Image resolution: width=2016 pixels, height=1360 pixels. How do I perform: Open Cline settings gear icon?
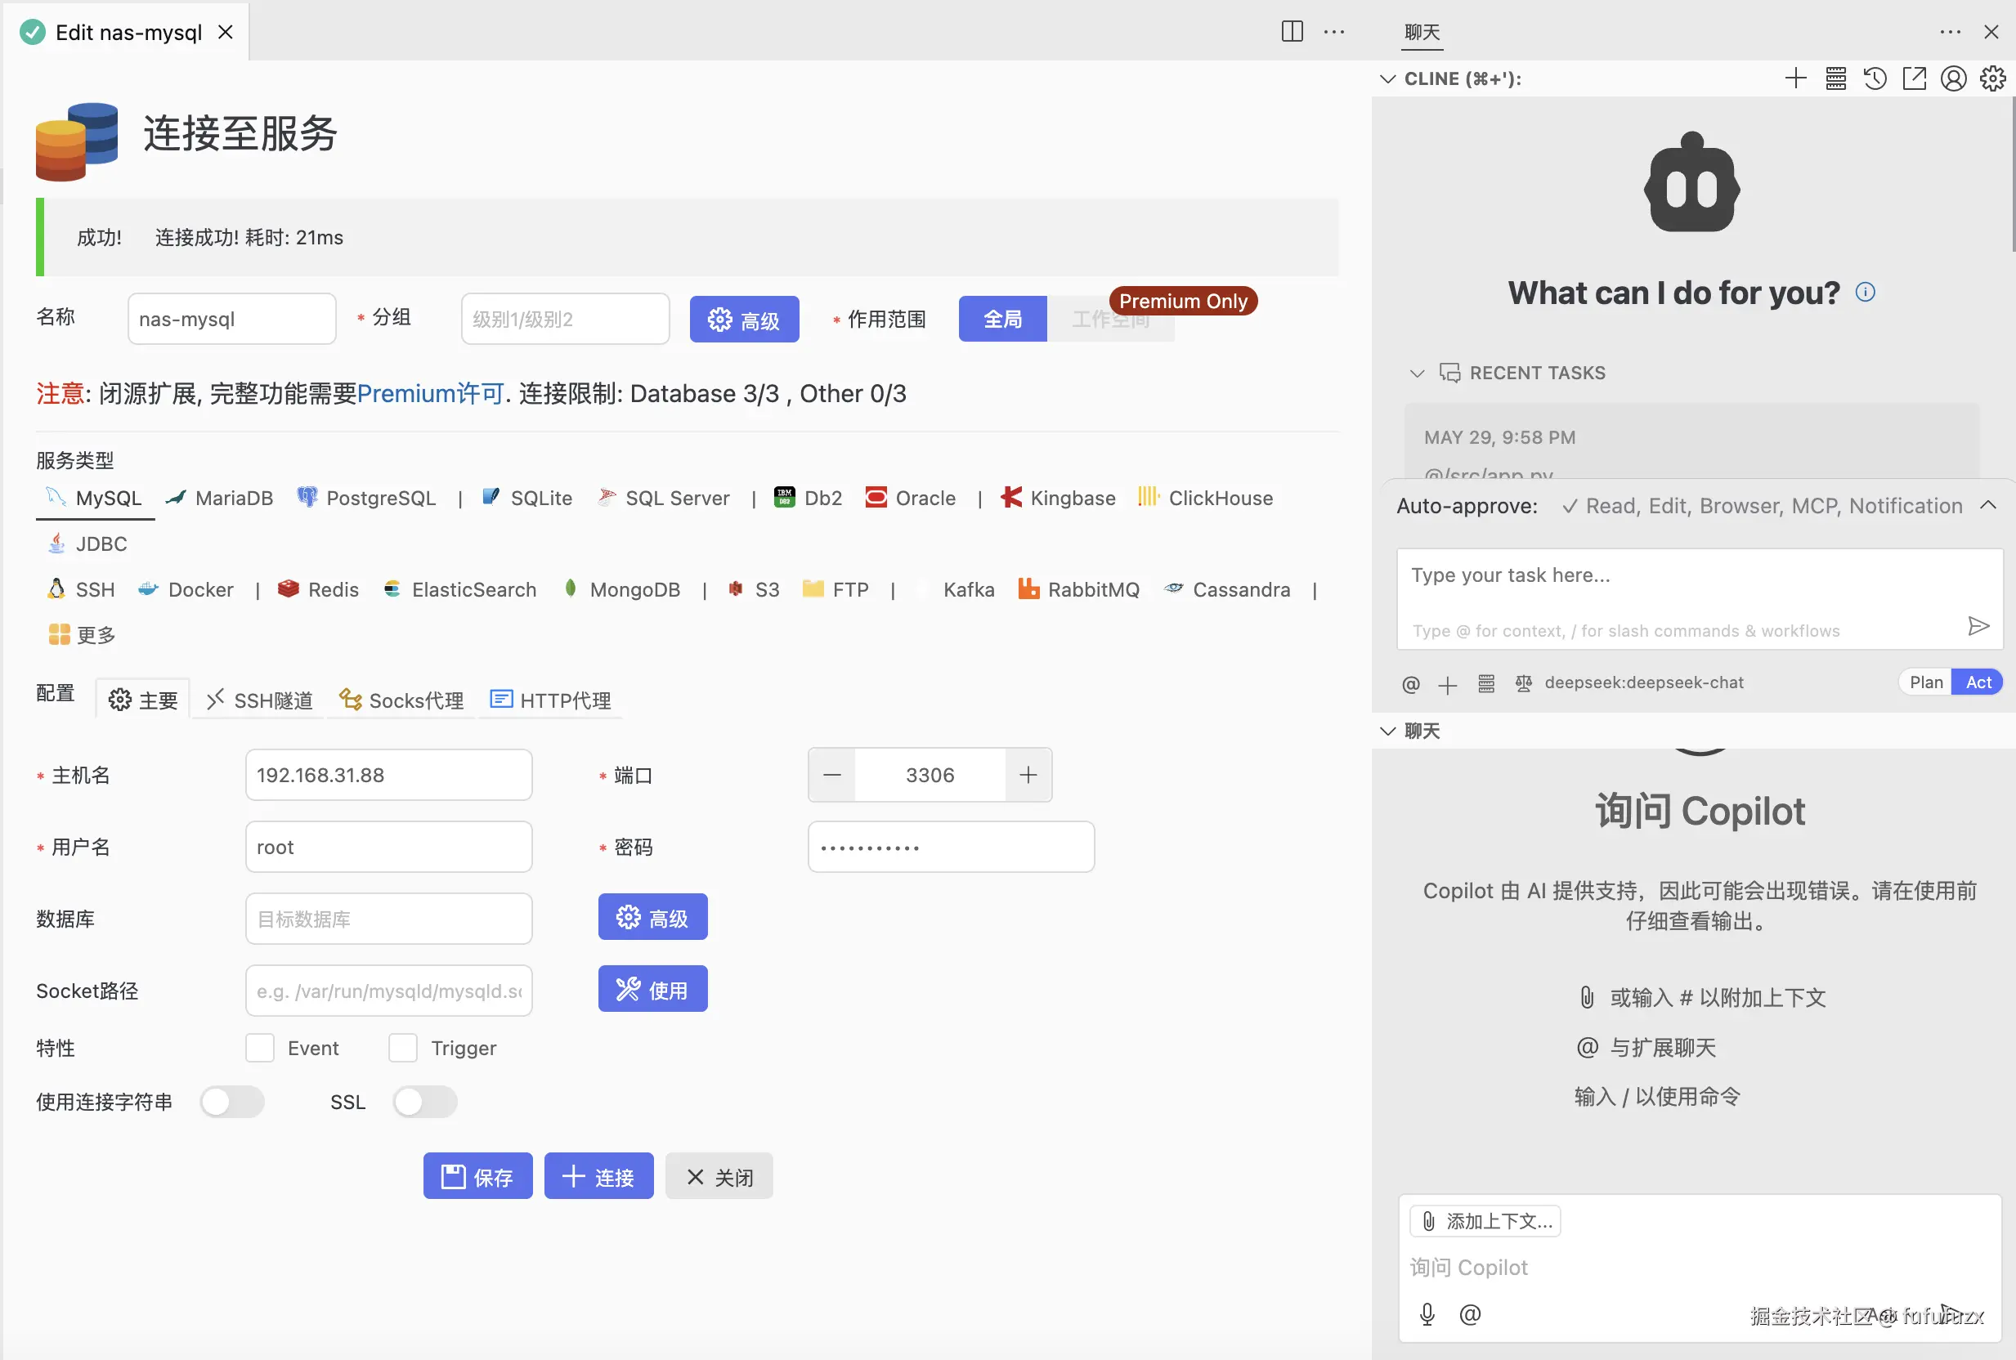point(1992,79)
